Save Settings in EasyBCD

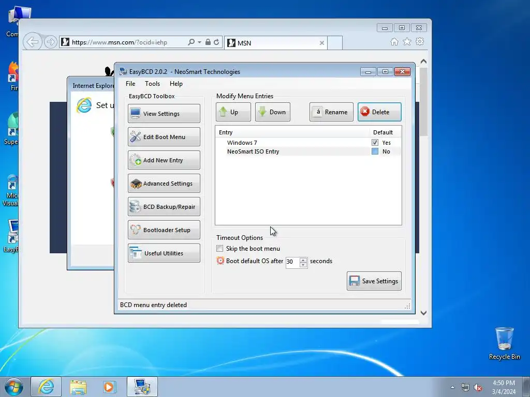374,281
